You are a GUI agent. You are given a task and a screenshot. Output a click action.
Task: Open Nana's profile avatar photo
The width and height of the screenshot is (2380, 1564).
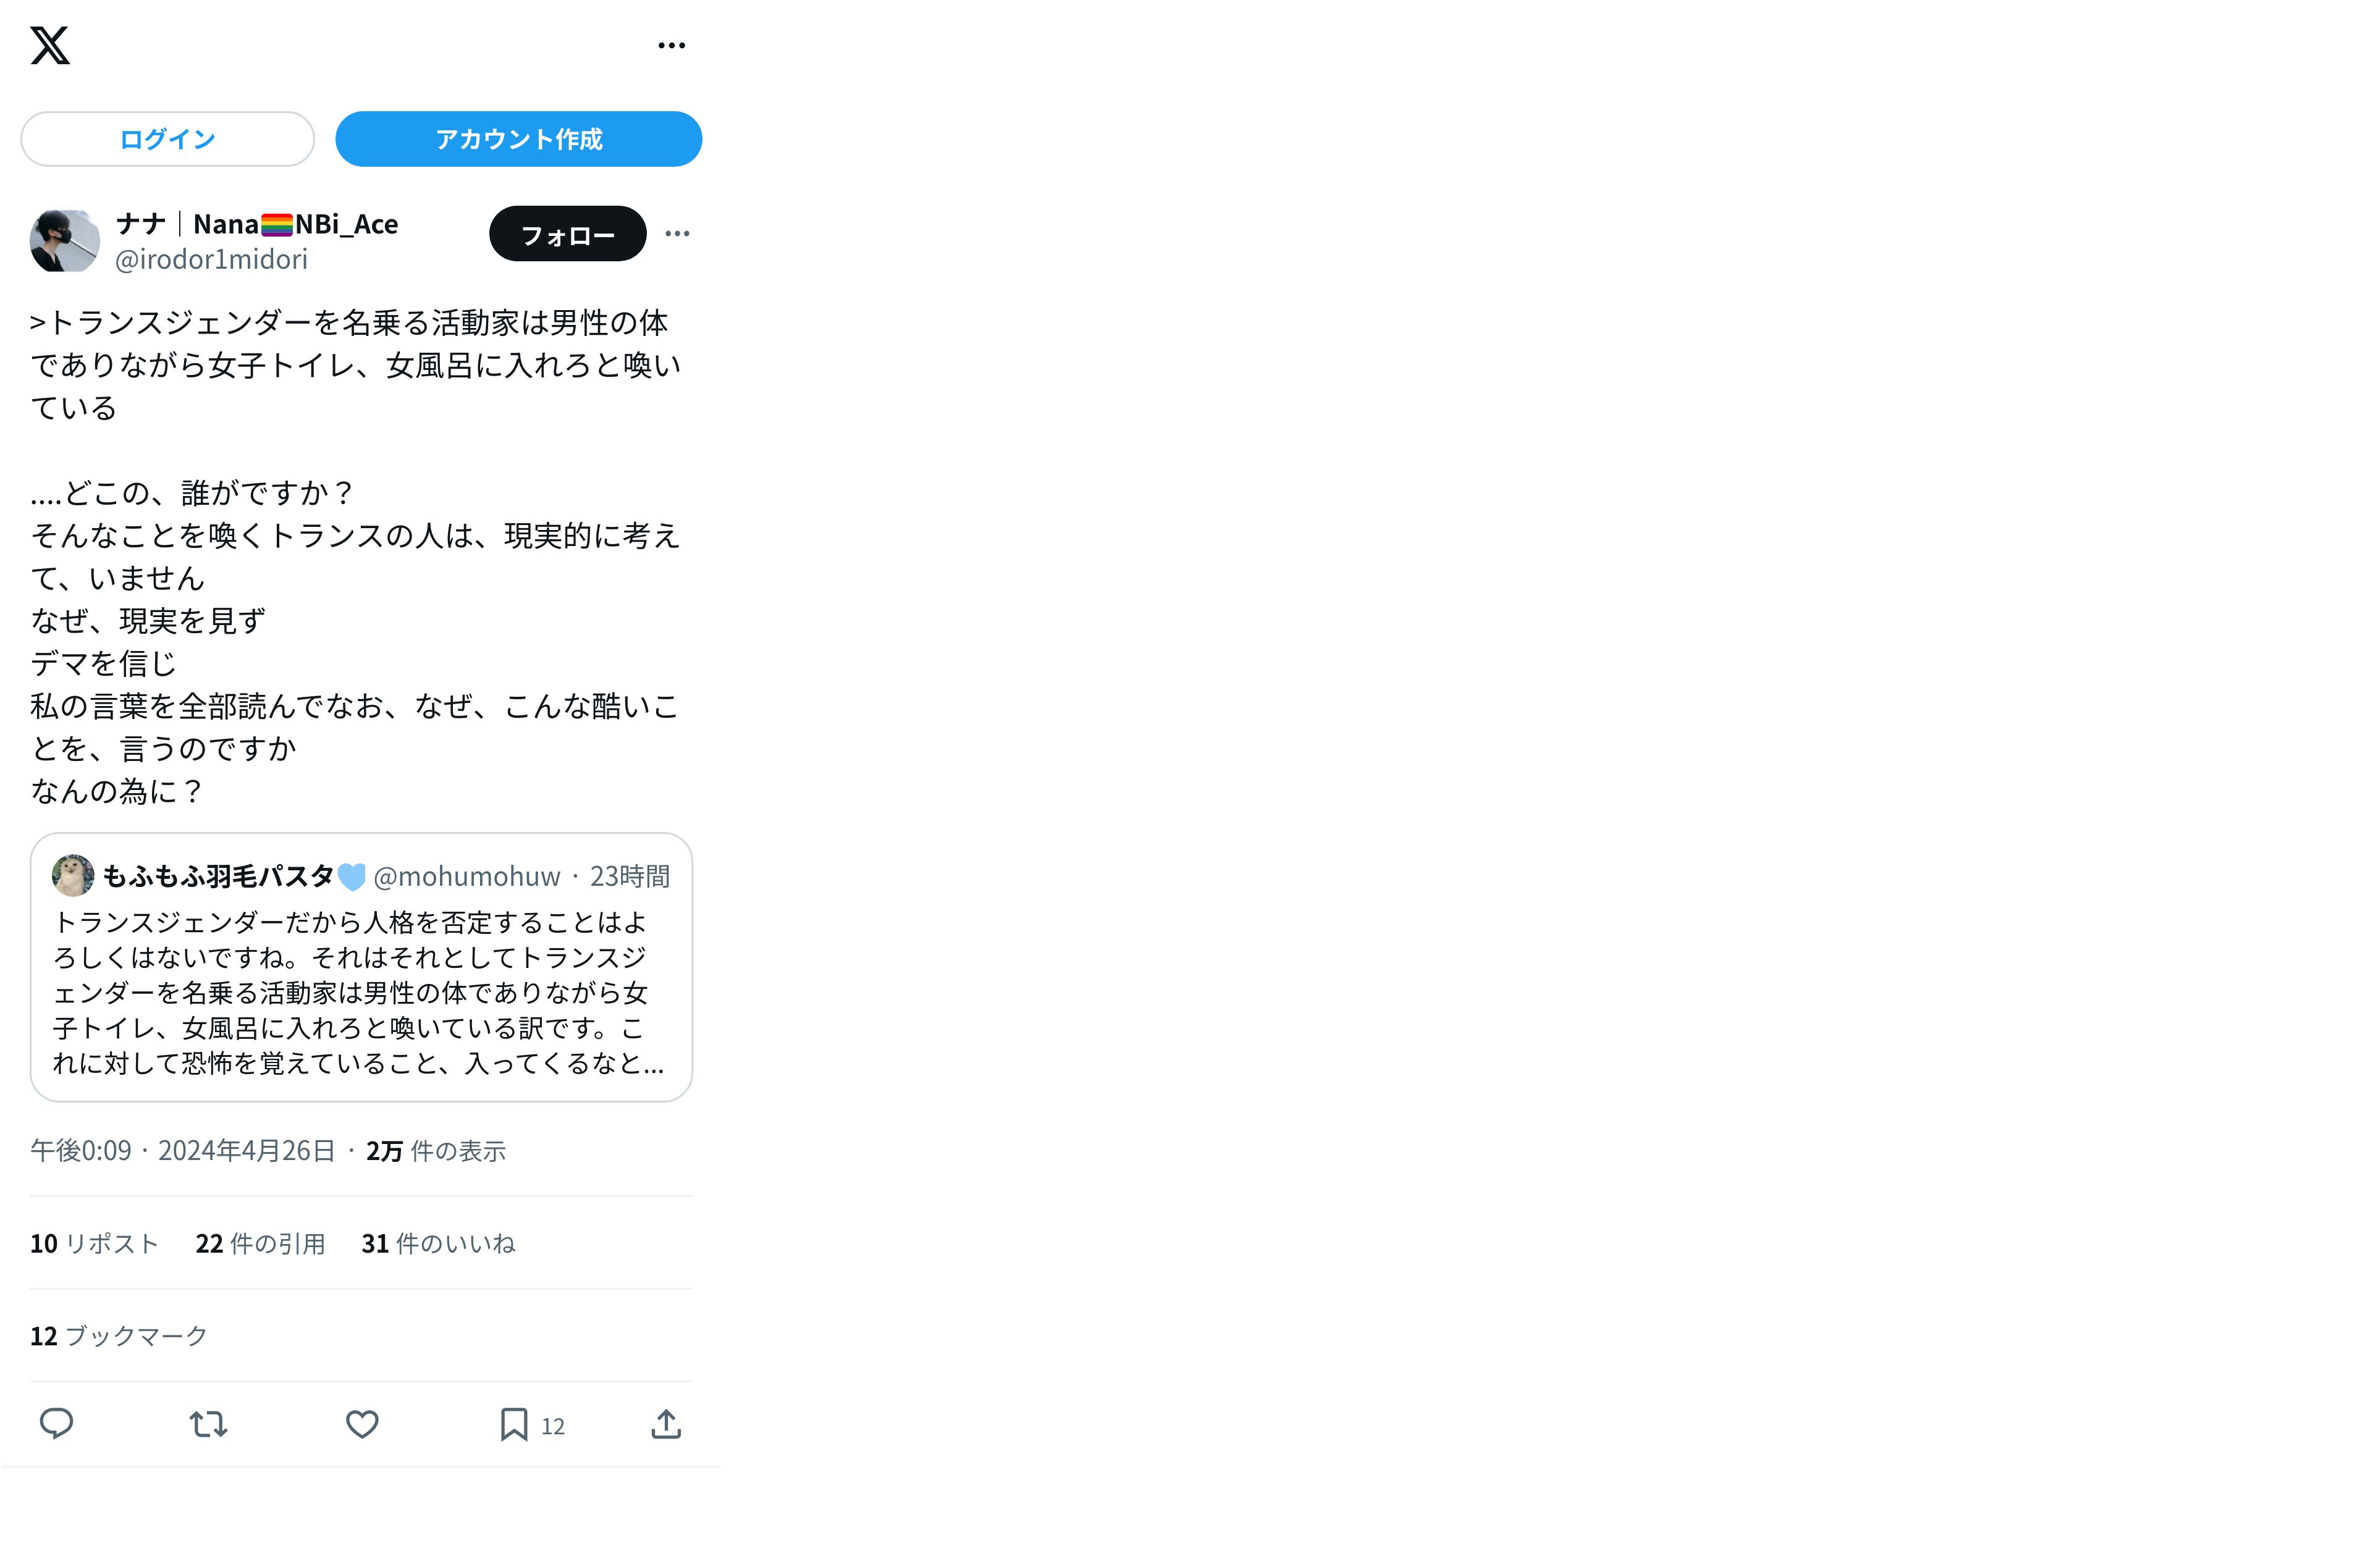click(65, 241)
